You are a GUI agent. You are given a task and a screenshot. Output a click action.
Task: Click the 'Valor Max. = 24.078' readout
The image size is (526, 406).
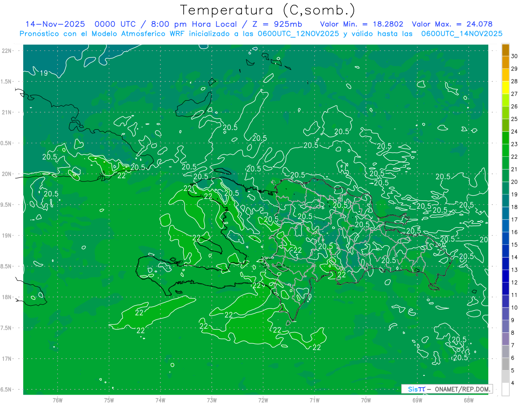click(452, 24)
